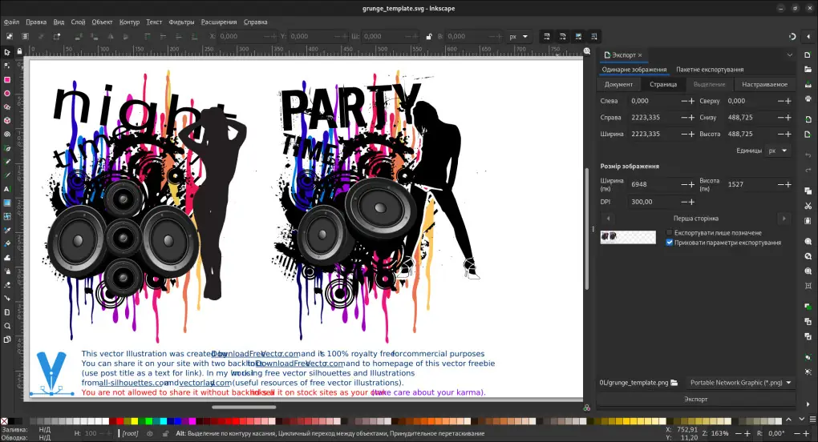The width and height of the screenshot is (818, 442).
Task: Enable 'Експортувати лише позначене' checkbox
Action: 670,233
